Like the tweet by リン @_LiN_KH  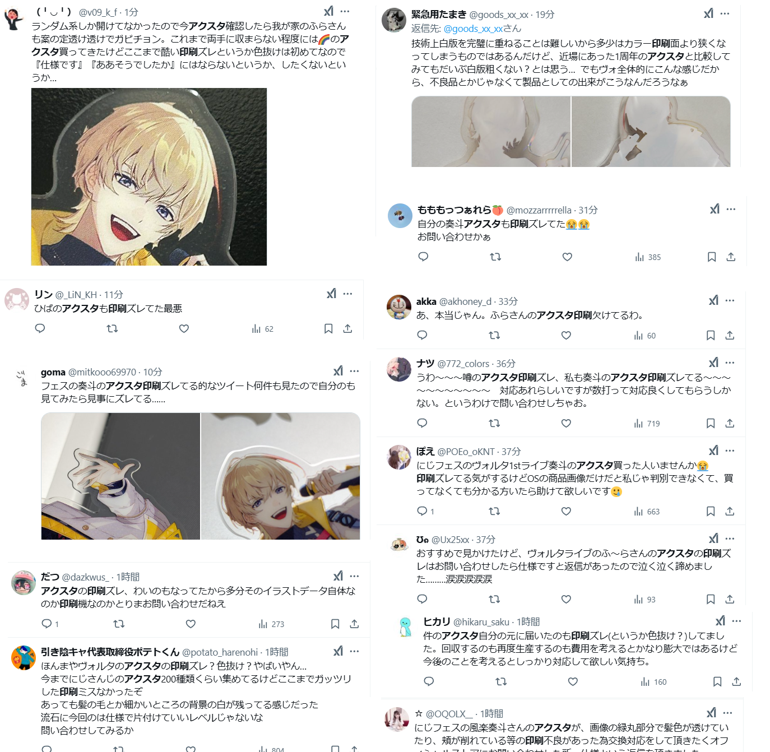(184, 328)
